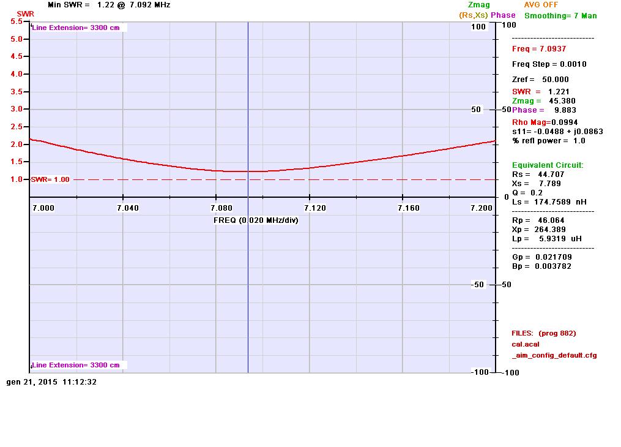Click the cal.acal calibration file name
This screenshot has height=447, width=621.
pos(526,344)
